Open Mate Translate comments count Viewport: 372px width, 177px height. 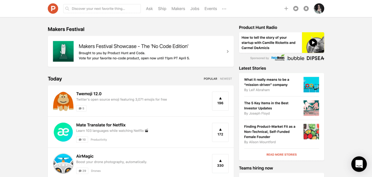[82, 139]
